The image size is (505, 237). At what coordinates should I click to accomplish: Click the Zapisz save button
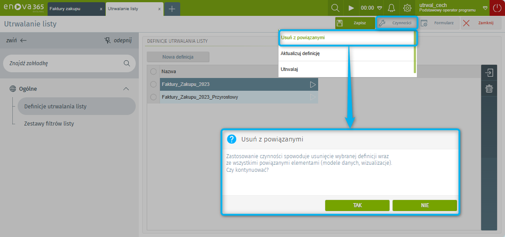(355, 23)
